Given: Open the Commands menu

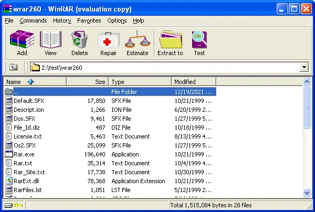Looking at the screenshot, I should pyautogui.click(x=33, y=20).
